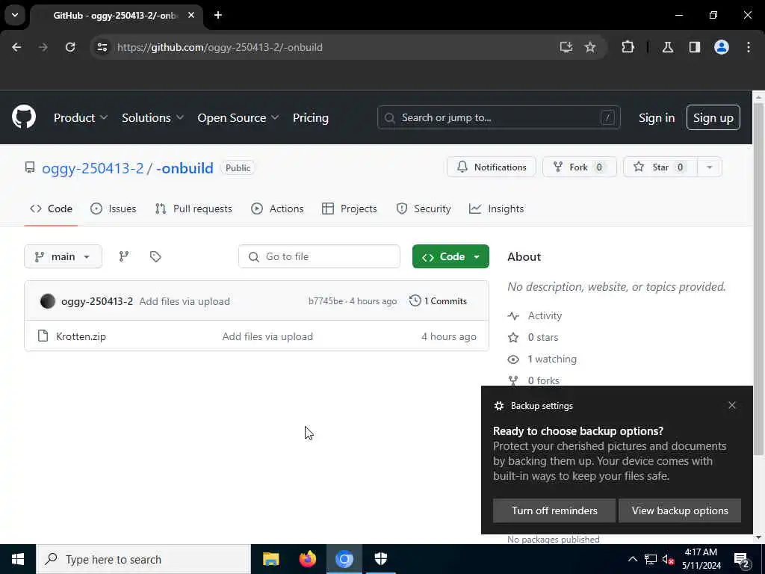Open the tab search chevron in the title bar
Image resolution: width=765 pixels, height=574 pixels.
[x=15, y=15]
